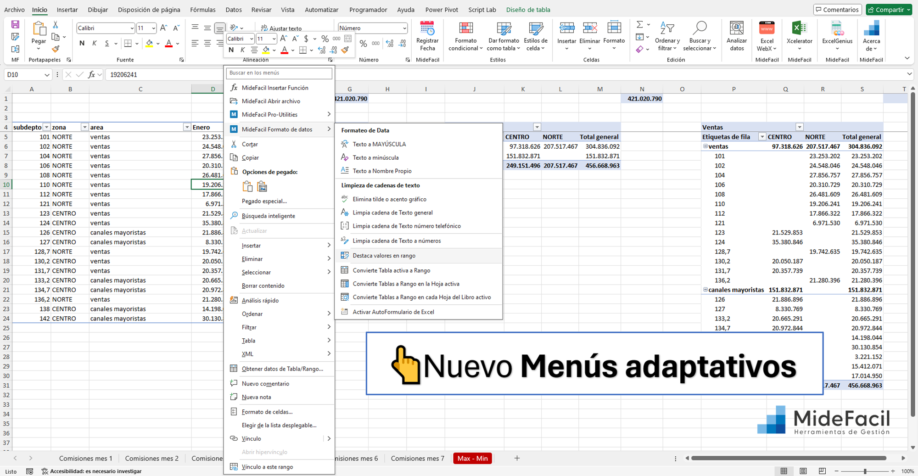Click the Insertar celdas ribbon icon
Image resolution: width=918 pixels, height=476 pixels.
click(x=566, y=28)
